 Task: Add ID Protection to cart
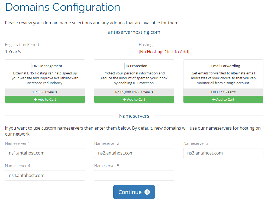[134, 99]
